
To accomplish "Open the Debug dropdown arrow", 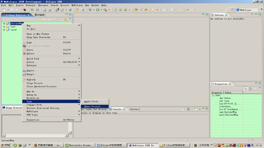I will click(94, 10).
